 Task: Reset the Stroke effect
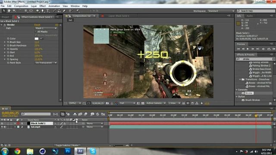pyautogui.click(x=38, y=25)
